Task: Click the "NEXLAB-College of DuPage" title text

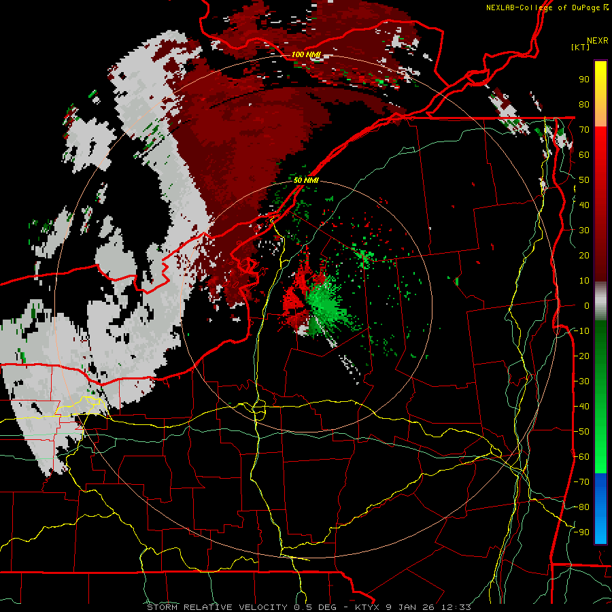Action: [x=543, y=7]
